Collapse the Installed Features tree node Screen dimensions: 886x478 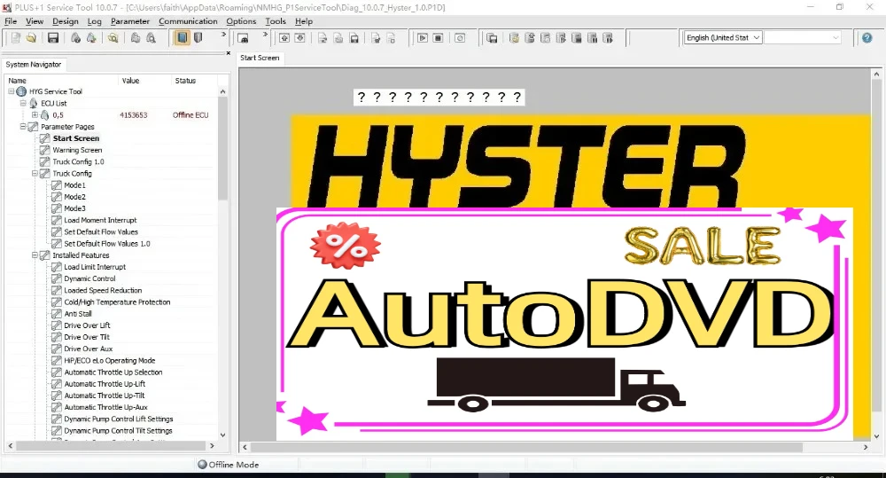tap(35, 255)
